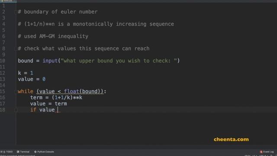
Task: Click the Python Console tab's icon
Action: coord(35,152)
